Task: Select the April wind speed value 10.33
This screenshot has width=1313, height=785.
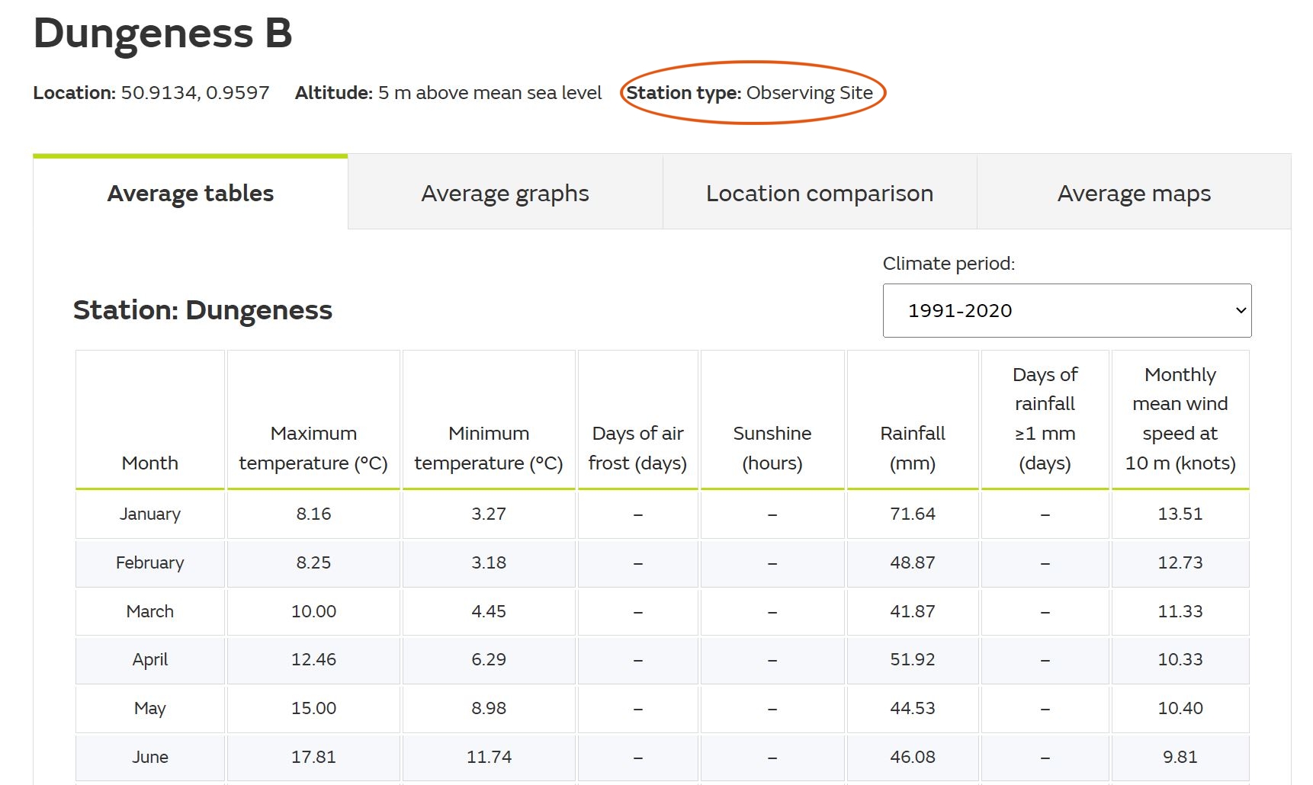Action: pyautogui.click(x=1180, y=659)
